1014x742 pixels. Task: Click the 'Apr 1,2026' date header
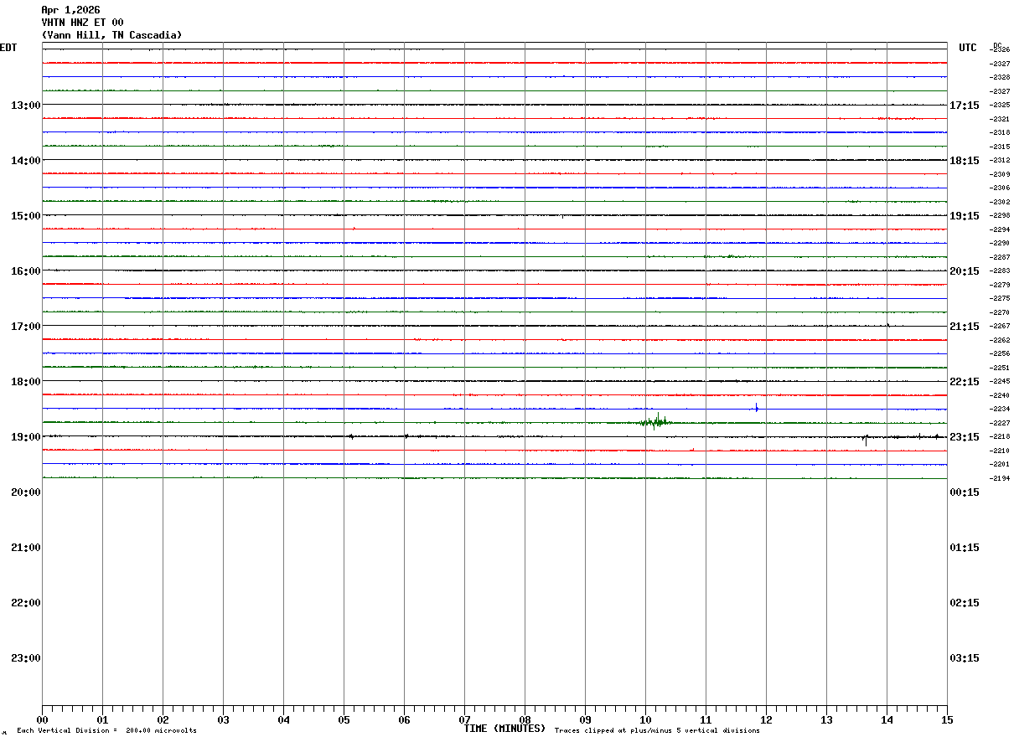point(70,10)
